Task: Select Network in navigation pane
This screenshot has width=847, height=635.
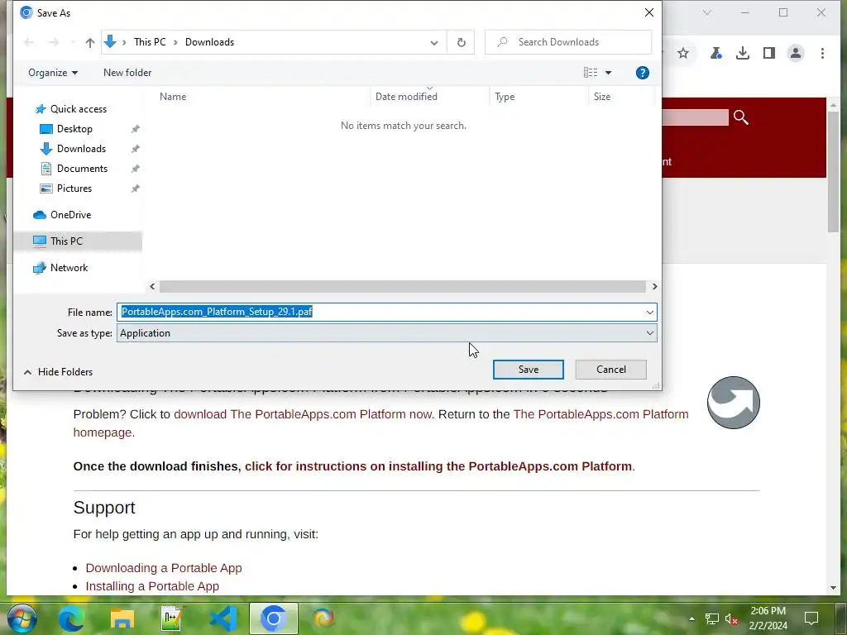Action: [x=69, y=268]
